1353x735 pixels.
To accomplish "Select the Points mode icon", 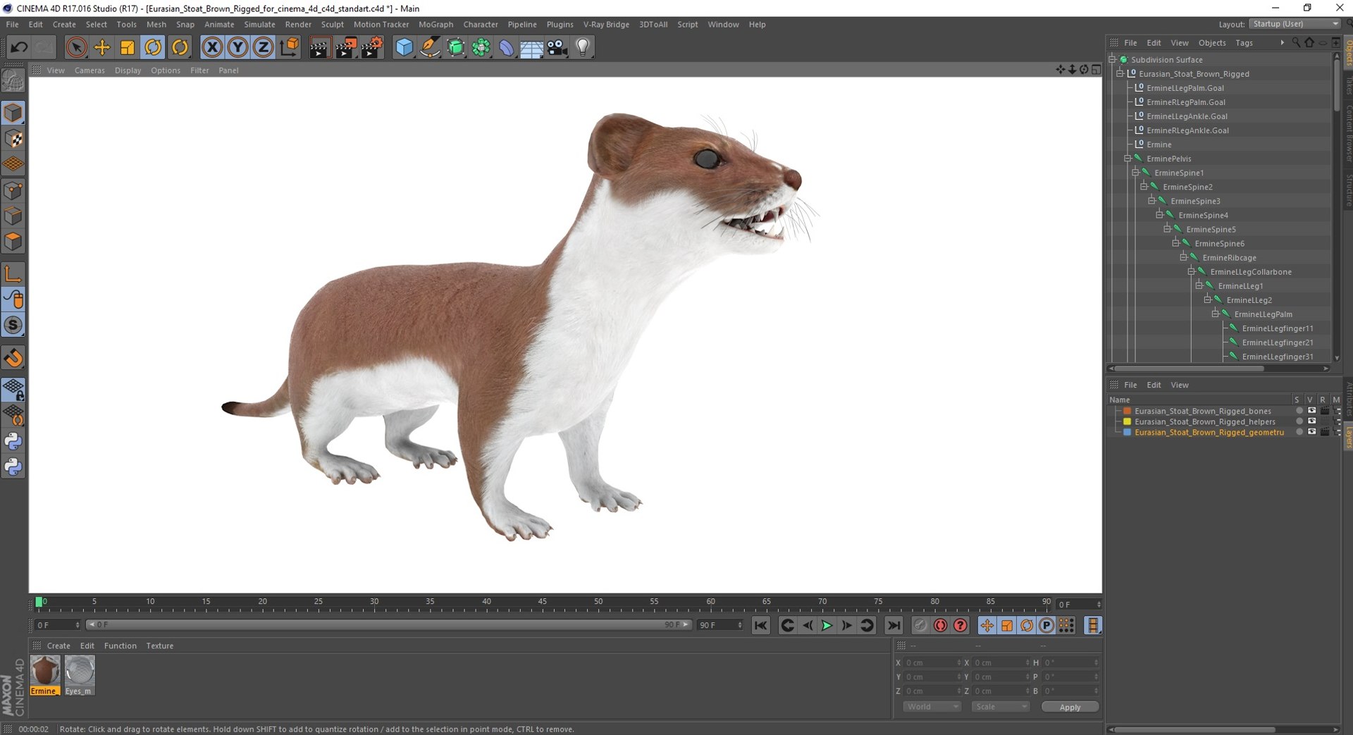I will tap(13, 190).
